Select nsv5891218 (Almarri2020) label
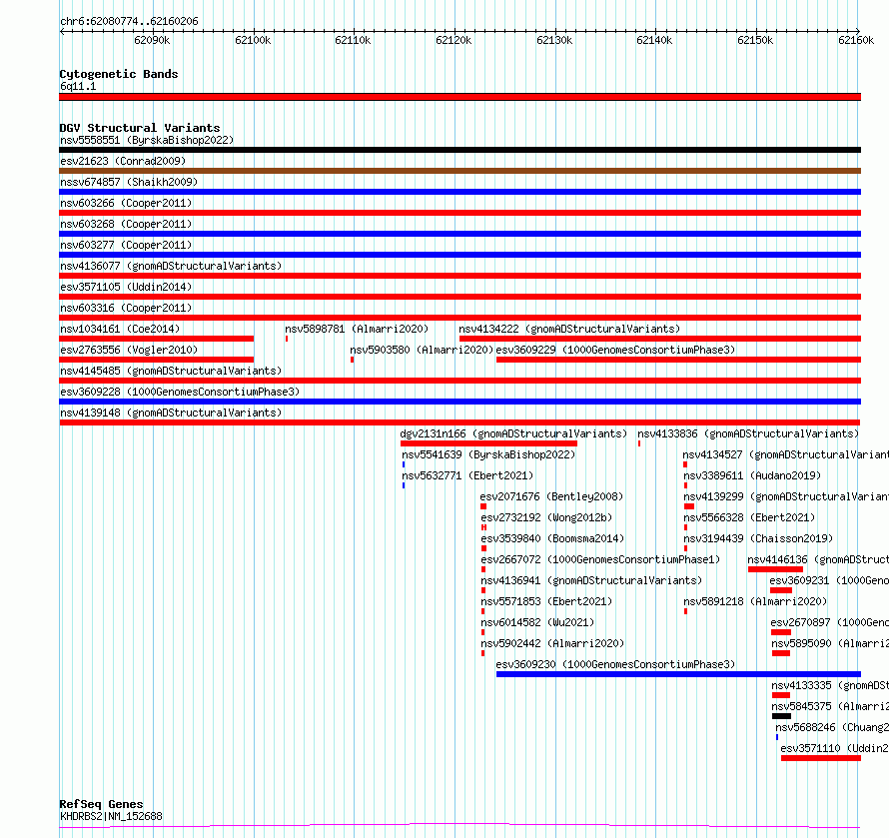Screen dimensions: 889x838 coord(754,601)
